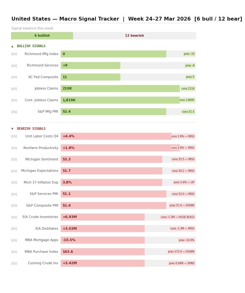Click the bearish down-triangle icon

point(12,129)
